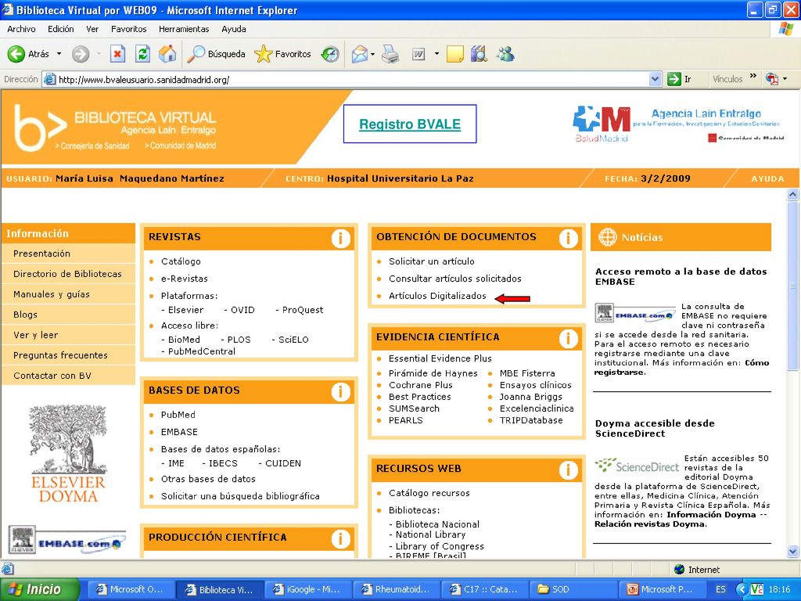This screenshot has width=801, height=601.
Task: Open Cochrane Plus link
Action: 420,385
